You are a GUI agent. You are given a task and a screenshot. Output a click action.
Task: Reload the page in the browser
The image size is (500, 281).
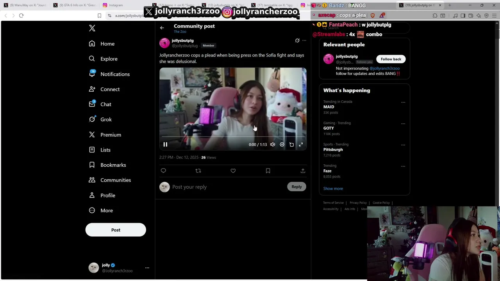(21, 16)
